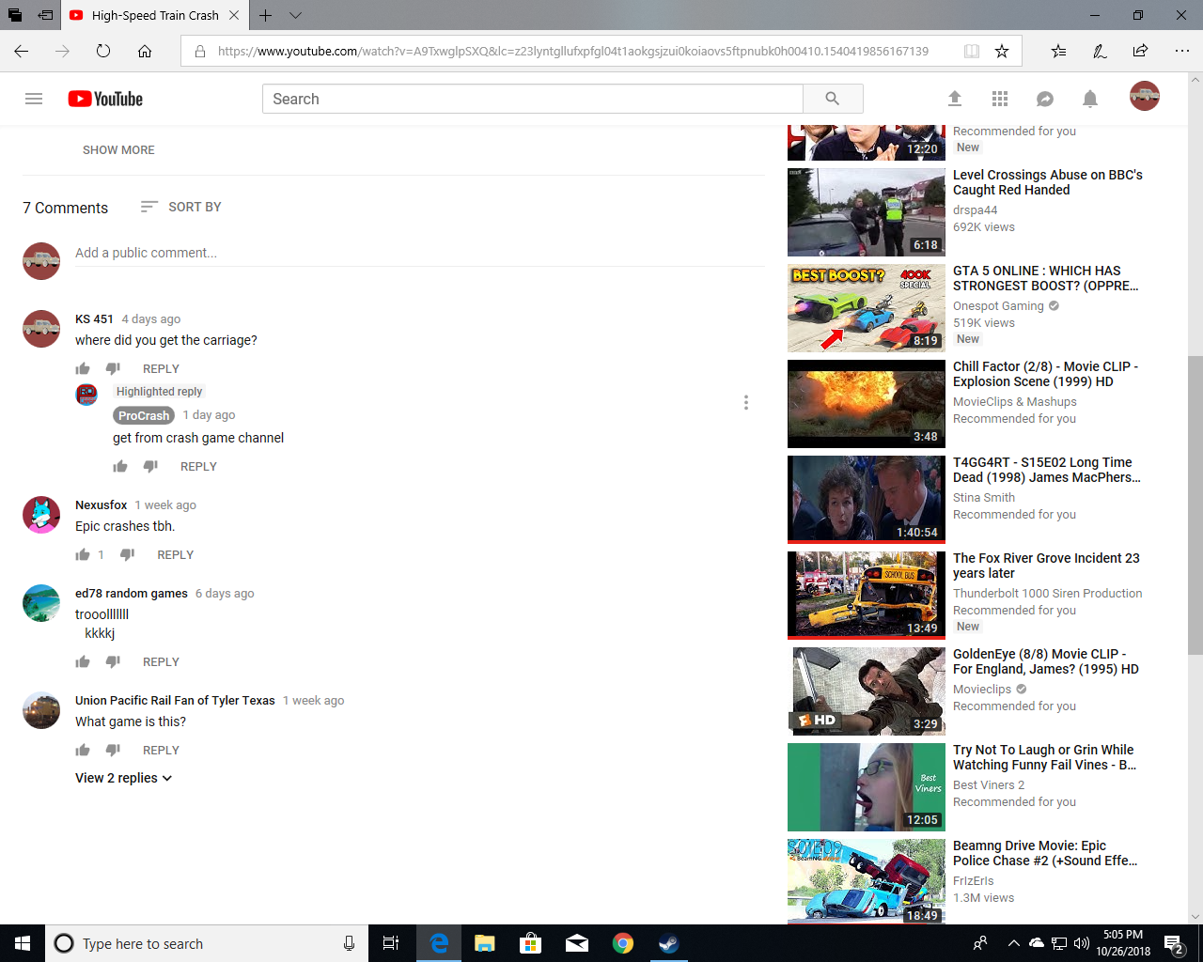Like the Union Pacific Rail Fan comment

point(83,751)
